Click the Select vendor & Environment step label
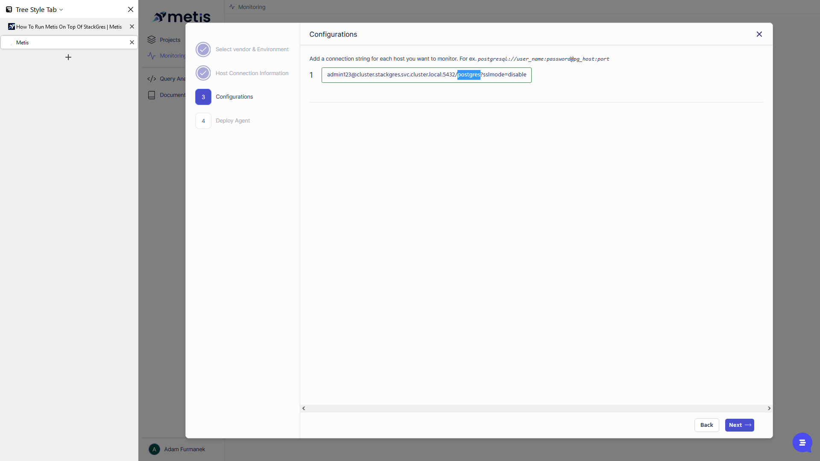820x461 pixels. coord(252,50)
